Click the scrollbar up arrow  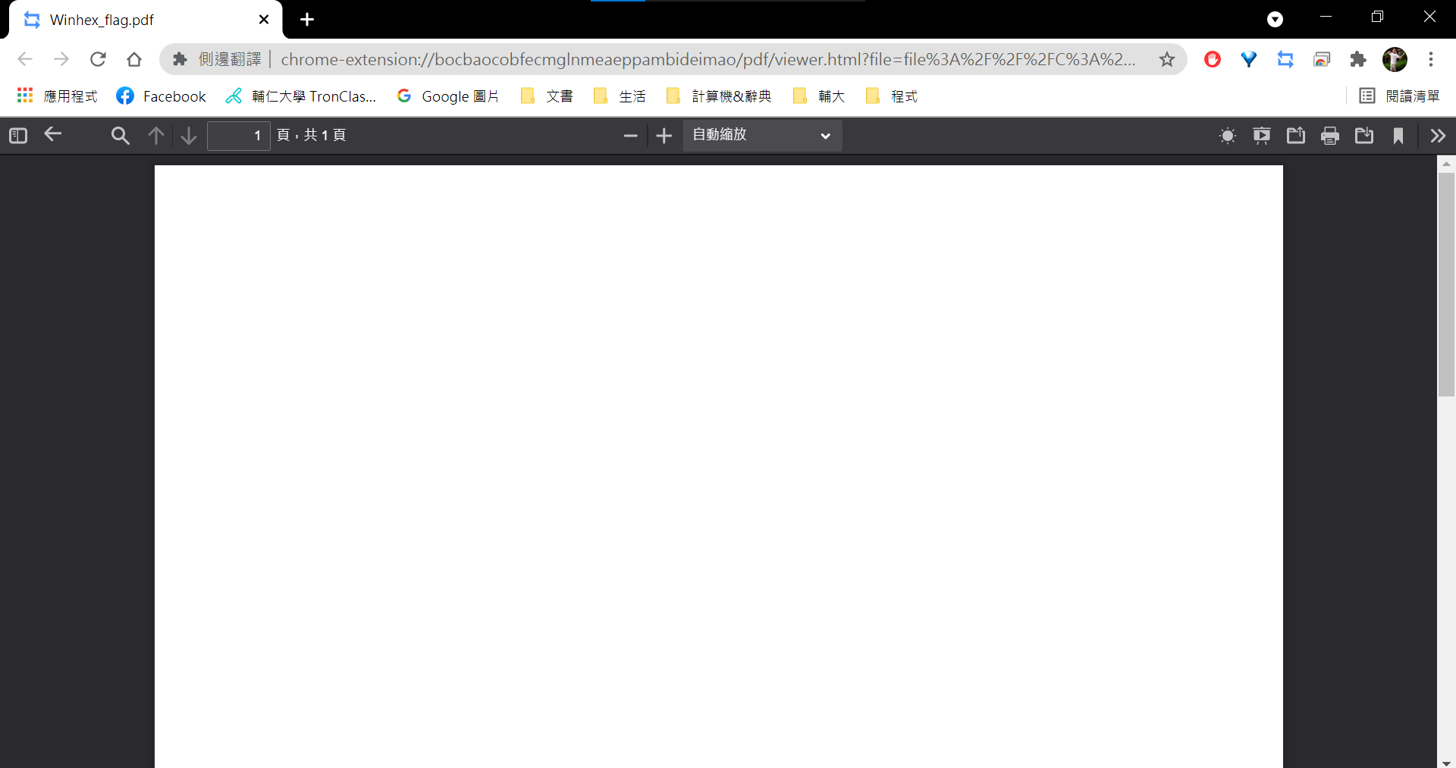click(x=1446, y=164)
